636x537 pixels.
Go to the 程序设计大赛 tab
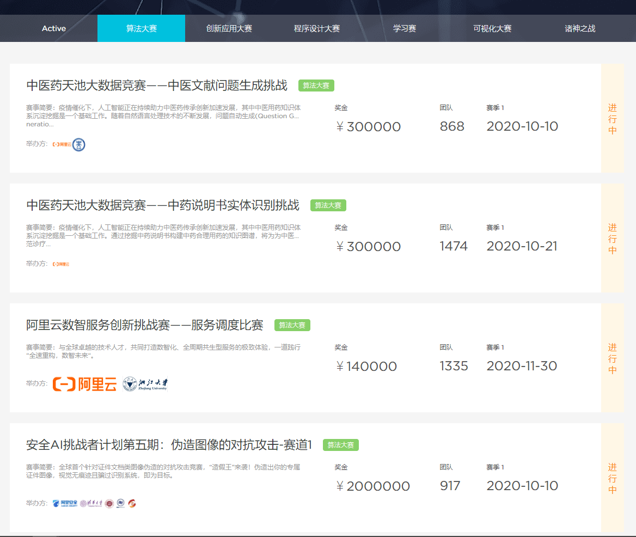tap(316, 28)
